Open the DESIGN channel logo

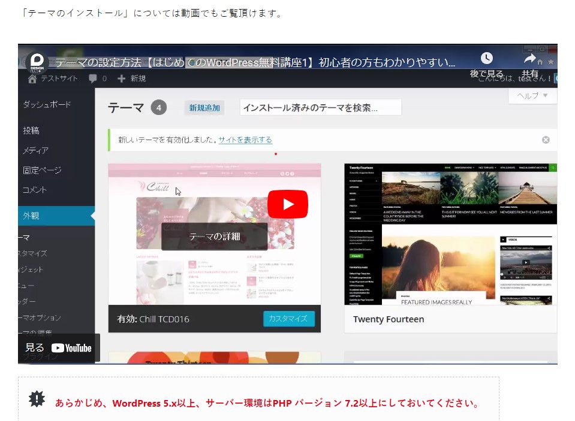37,62
